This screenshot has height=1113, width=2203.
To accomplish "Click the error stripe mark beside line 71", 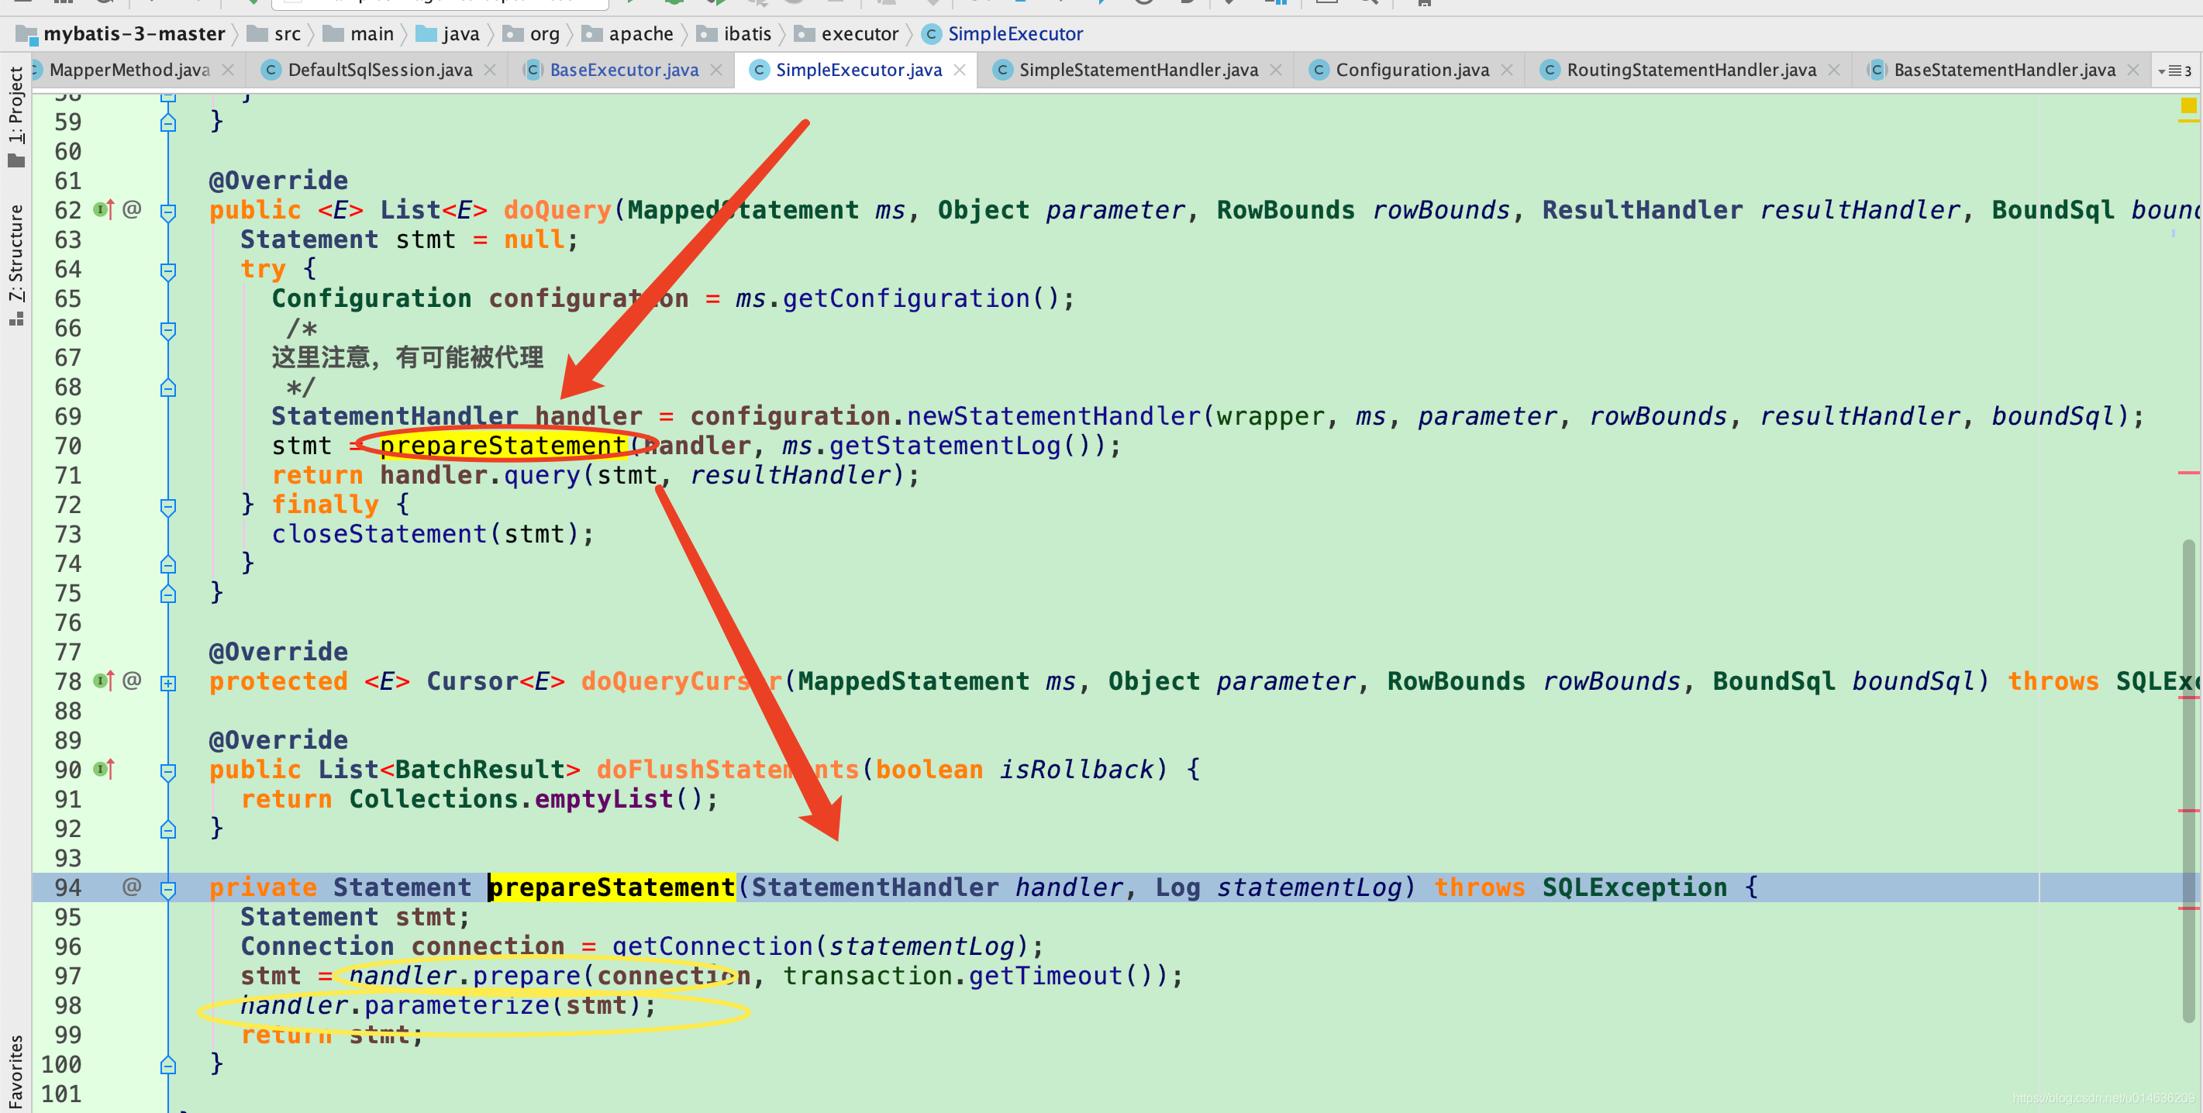I will (2188, 473).
